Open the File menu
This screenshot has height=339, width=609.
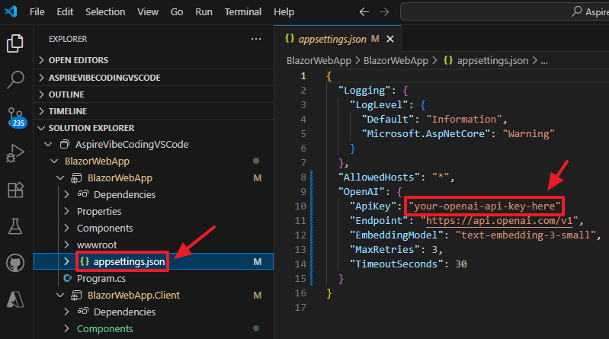click(37, 12)
